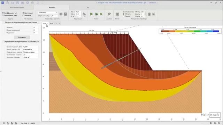Open the calculation method dropdown
Screen dimensions: 223x125
click(48, 12)
